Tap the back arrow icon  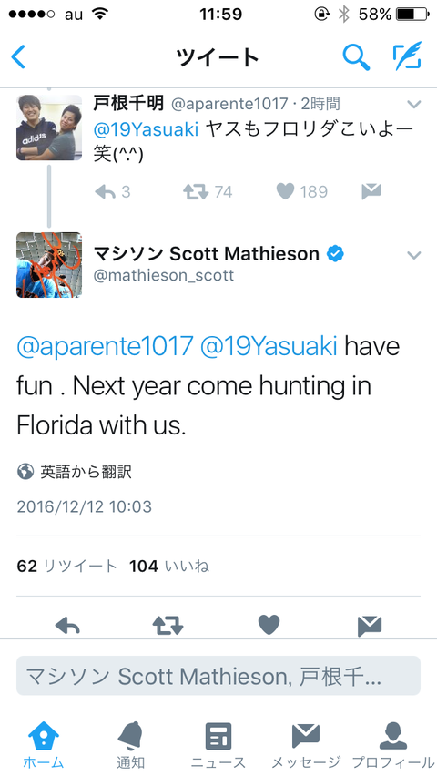[18, 57]
